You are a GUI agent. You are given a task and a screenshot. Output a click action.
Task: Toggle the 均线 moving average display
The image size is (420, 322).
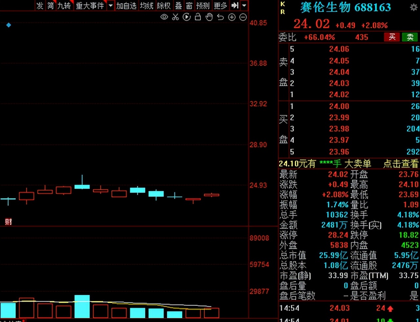pyautogui.click(x=146, y=6)
